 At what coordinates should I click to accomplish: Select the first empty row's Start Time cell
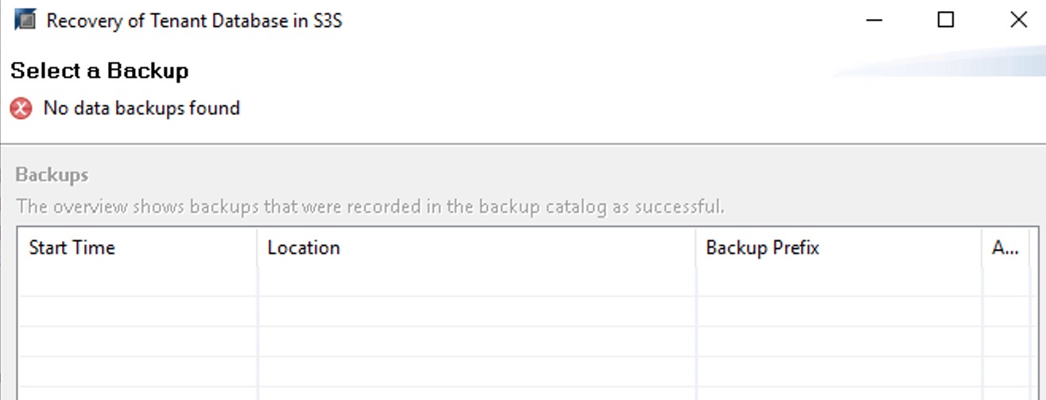click(137, 282)
